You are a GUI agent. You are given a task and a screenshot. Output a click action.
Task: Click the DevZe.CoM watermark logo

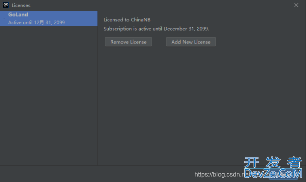click(273, 173)
